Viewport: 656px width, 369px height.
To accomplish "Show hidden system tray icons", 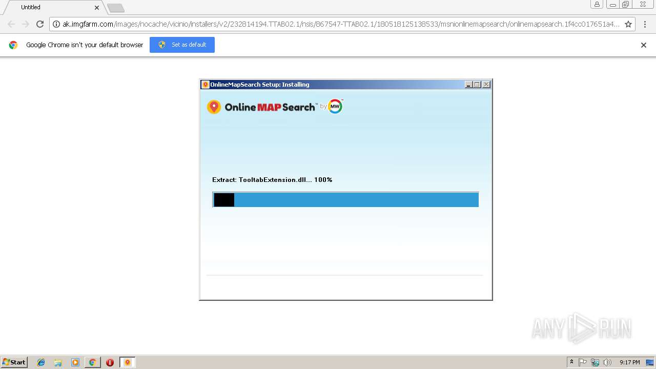I will [571, 362].
